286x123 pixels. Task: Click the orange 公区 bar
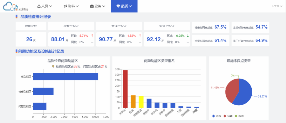click(x=133, y=101)
